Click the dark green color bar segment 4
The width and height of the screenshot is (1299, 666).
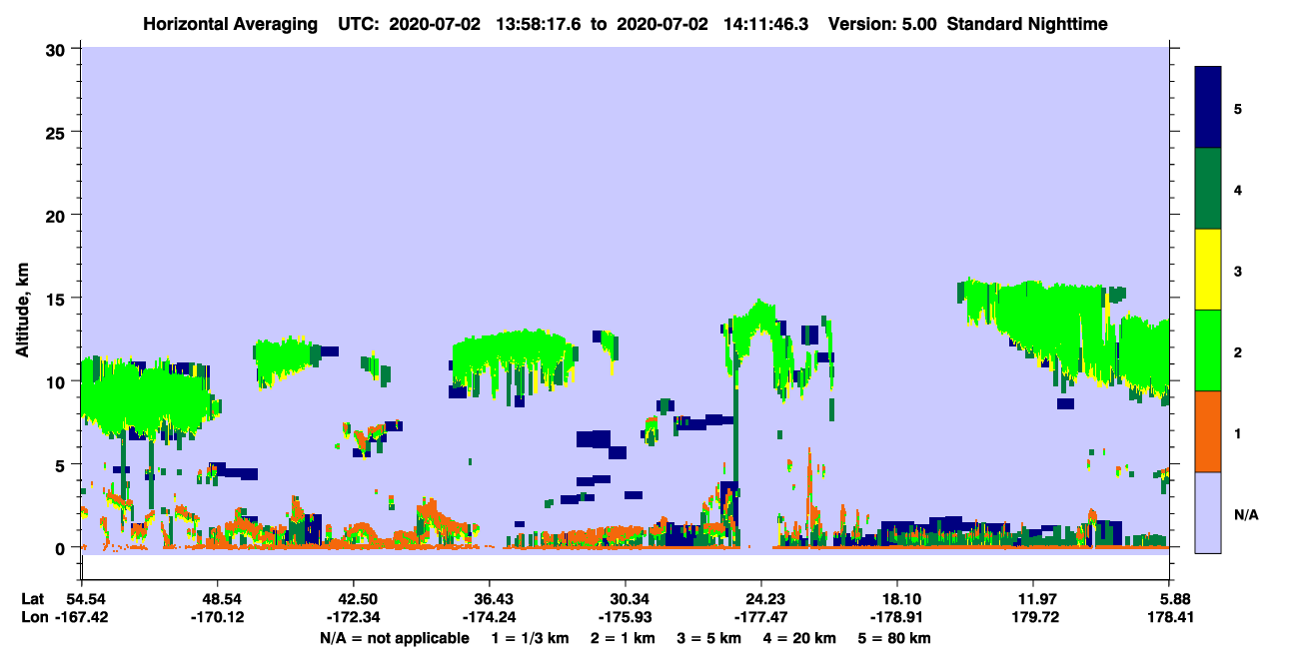coord(1208,189)
